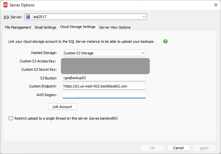Open the green help question mark icon
The width and height of the screenshot is (221, 154).
tap(165, 41)
